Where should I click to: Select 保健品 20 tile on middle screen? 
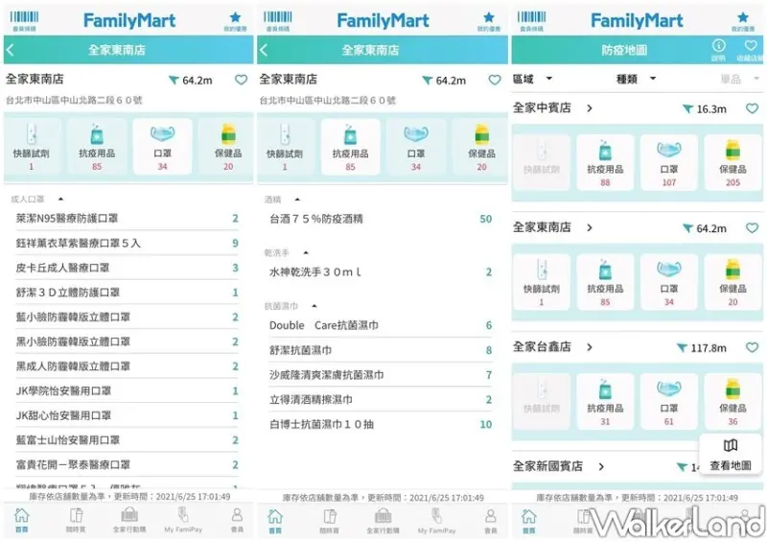482,147
